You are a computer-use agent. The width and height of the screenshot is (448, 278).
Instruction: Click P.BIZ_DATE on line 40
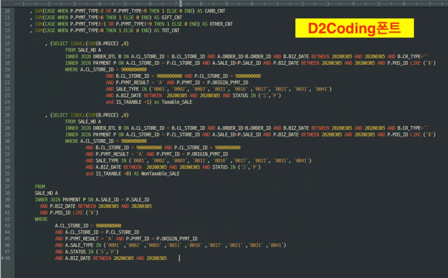[x=63, y=206]
